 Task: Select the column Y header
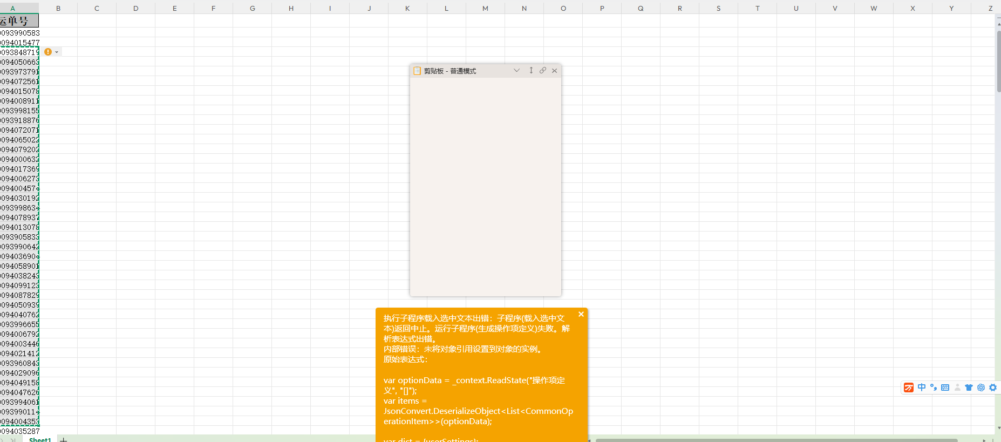coord(951,8)
